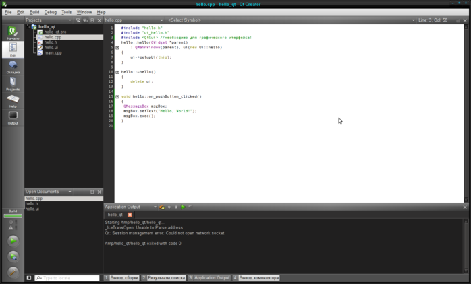
Task: Click the filter tree icon in Projects panel
Action: click(78, 20)
